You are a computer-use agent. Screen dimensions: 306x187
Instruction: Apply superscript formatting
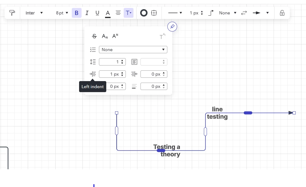[x=115, y=36]
